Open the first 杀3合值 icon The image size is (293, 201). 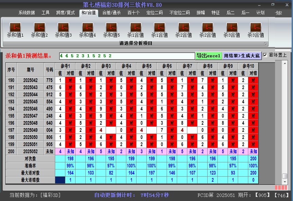[x=232, y=30]
